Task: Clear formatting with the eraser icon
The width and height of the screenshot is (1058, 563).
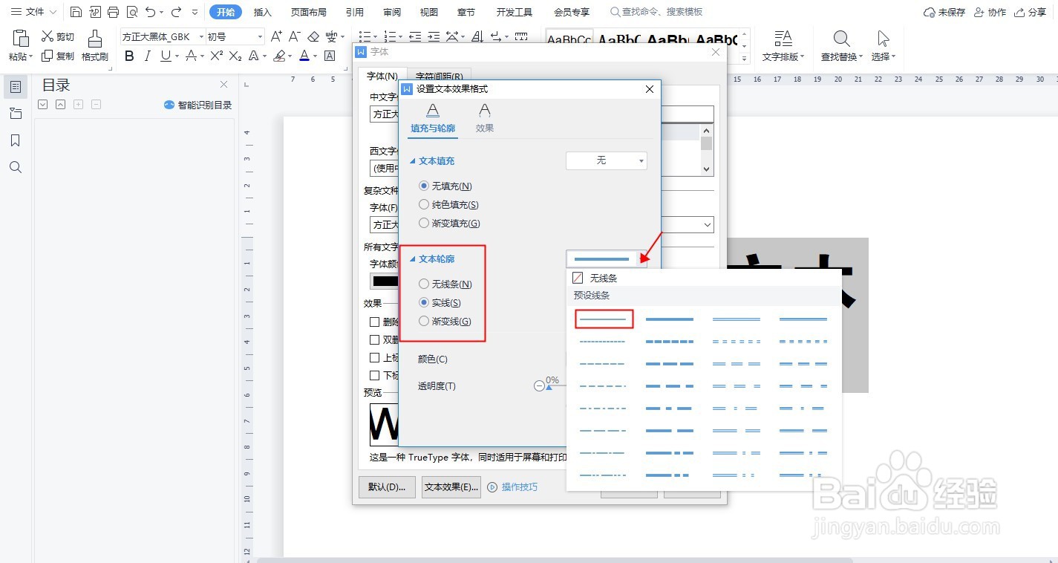Action: [x=313, y=36]
